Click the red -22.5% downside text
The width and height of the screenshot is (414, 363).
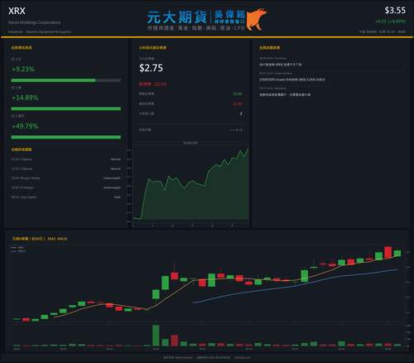(152, 84)
